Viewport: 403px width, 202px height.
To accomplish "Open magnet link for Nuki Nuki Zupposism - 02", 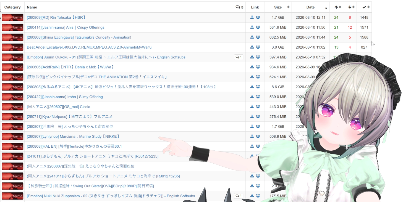I will [258, 196].
